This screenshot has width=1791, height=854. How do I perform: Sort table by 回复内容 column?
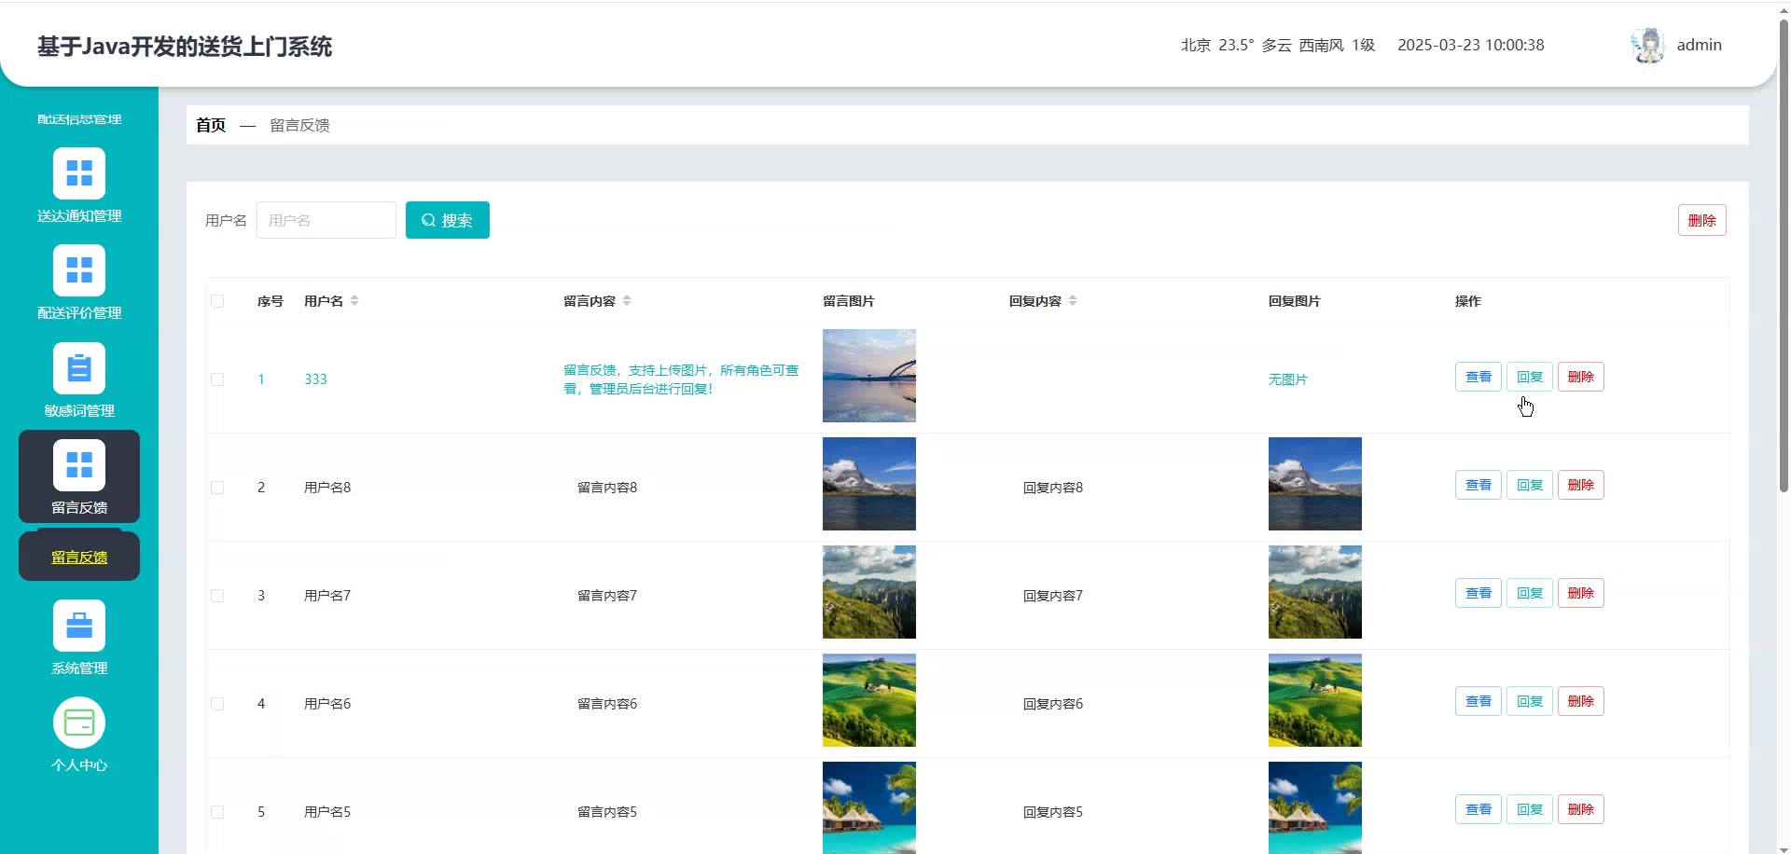click(1073, 300)
